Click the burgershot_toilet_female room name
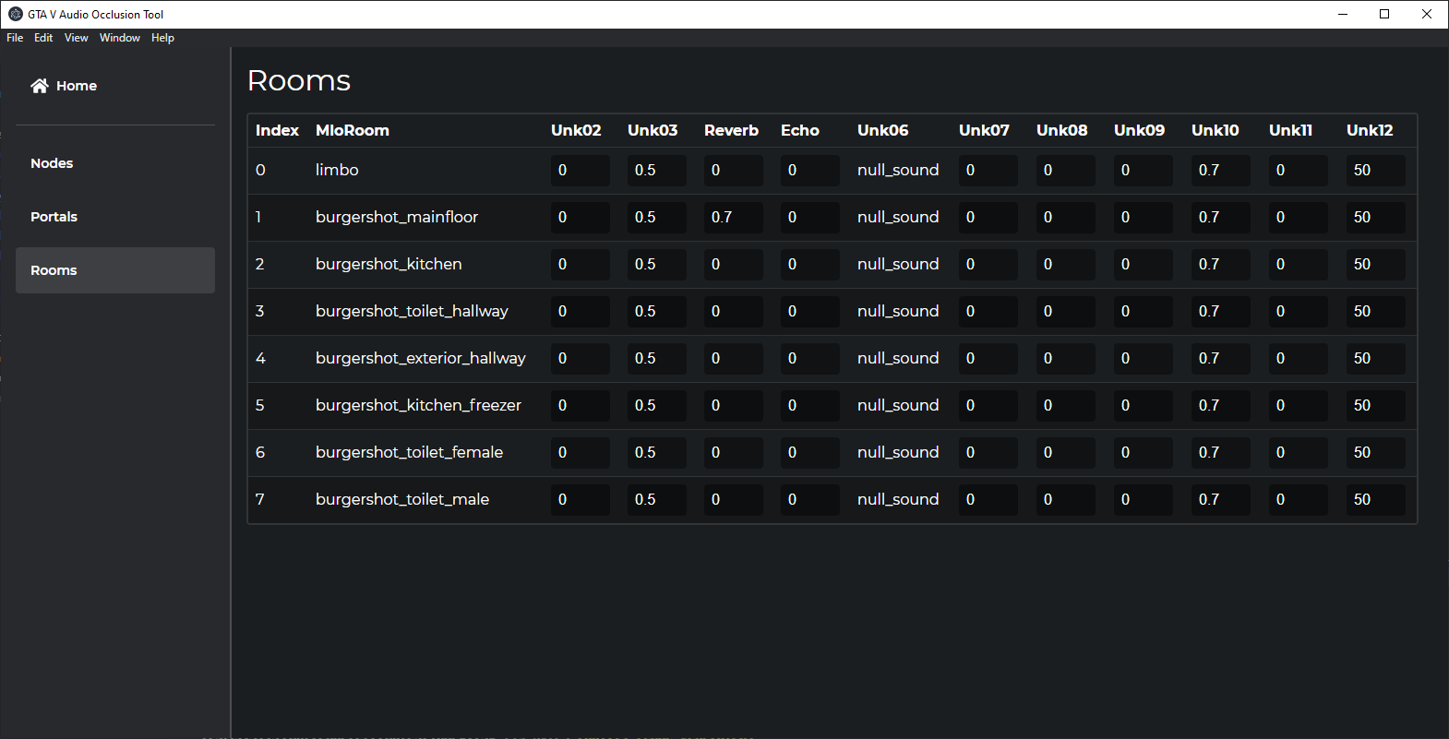This screenshot has width=1449, height=739. 409,452
